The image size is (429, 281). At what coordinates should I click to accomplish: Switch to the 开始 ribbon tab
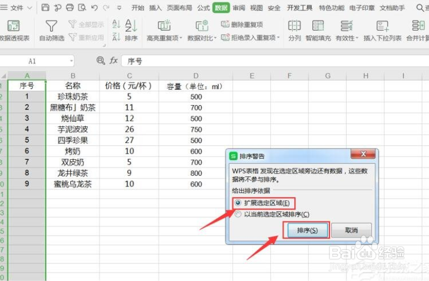137,8
